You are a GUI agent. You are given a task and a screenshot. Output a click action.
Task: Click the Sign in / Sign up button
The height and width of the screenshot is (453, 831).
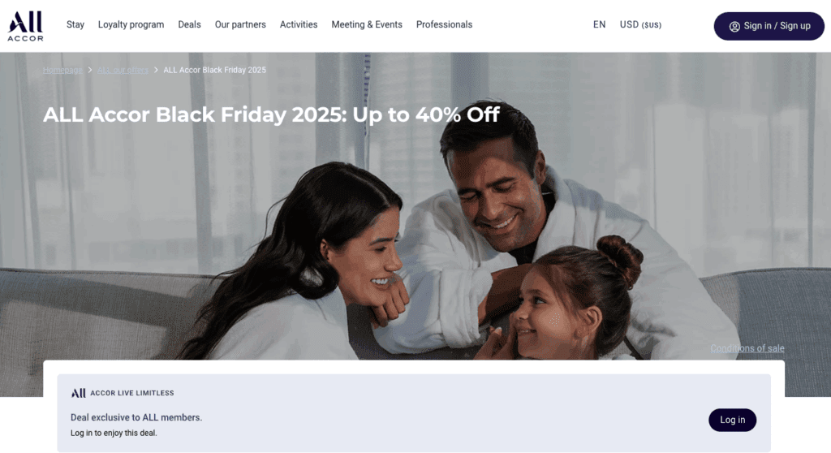point(769,27)
